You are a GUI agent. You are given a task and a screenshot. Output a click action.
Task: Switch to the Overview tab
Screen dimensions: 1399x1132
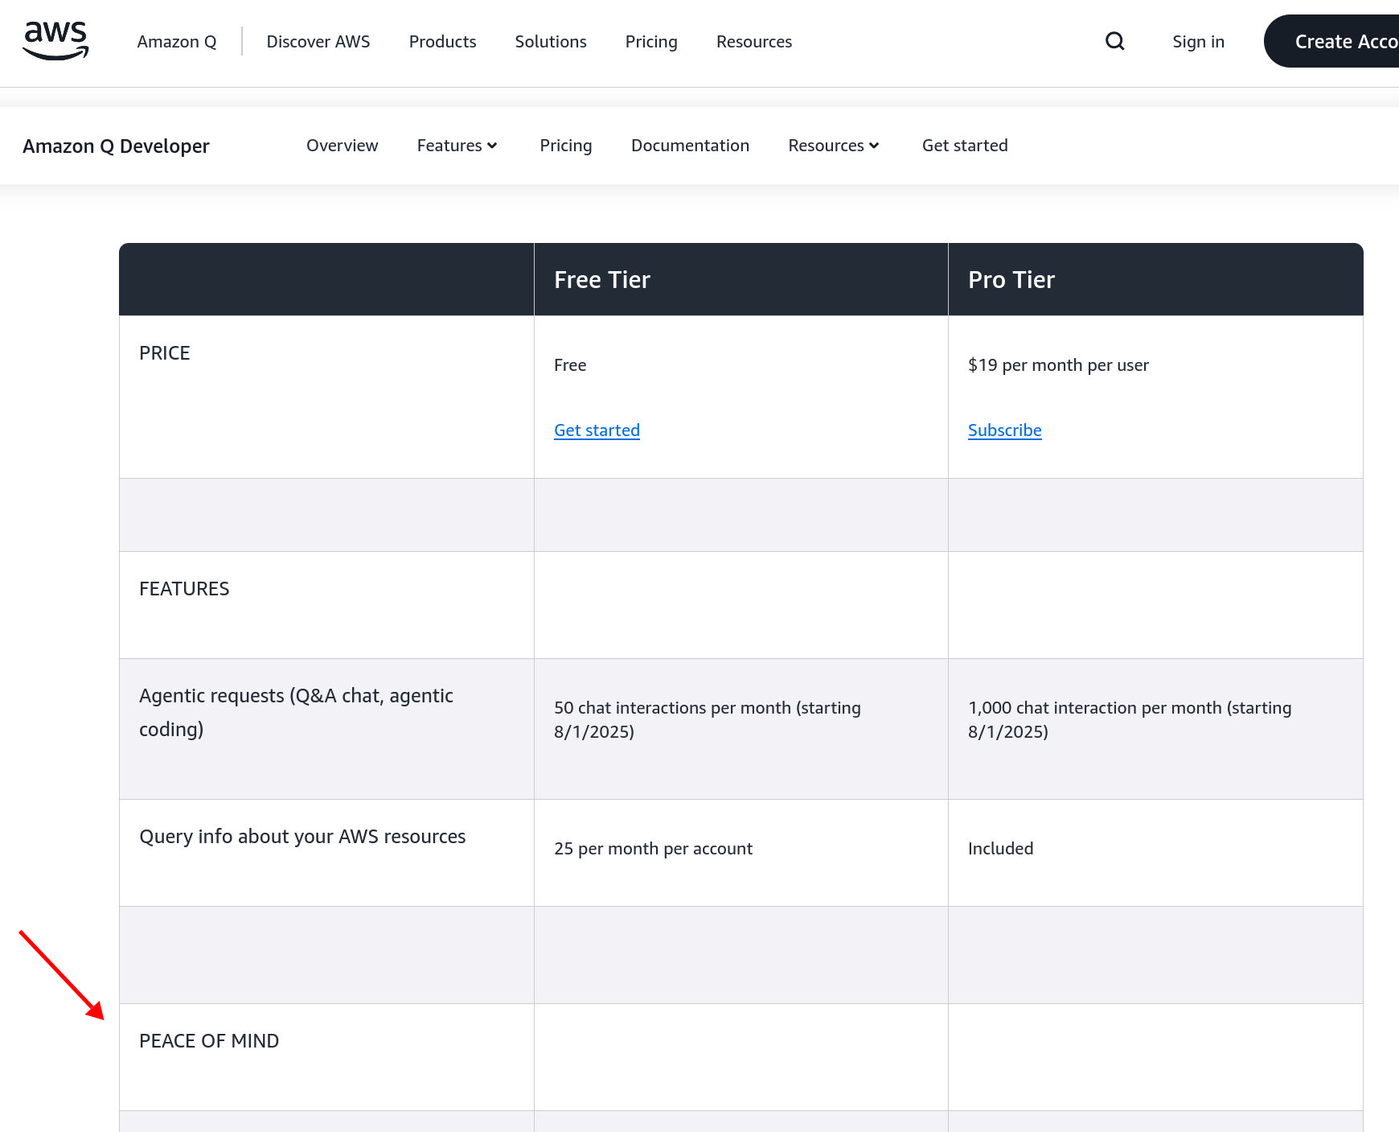342,146
